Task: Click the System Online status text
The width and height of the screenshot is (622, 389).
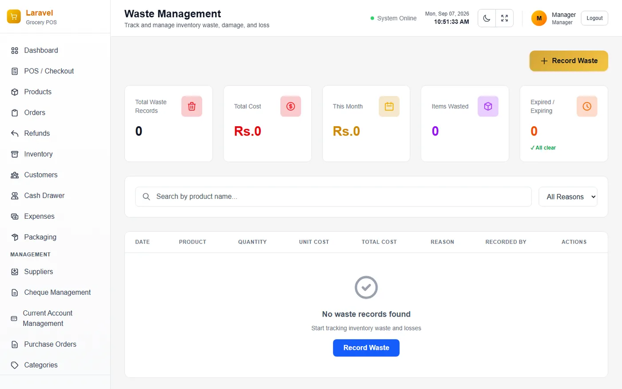Action: click(397, 18)
